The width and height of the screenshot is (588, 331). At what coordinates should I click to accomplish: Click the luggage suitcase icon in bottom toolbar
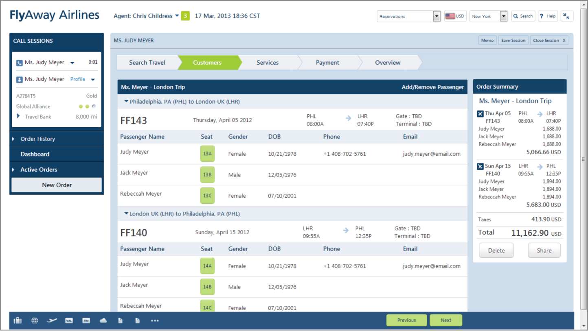pyautogui.click(x=18, y=320)
